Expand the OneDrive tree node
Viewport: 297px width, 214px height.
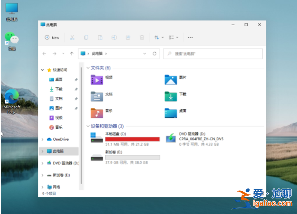[42, 139]
